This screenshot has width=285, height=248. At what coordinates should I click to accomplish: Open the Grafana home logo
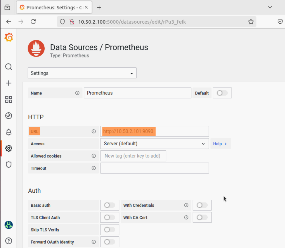point(9,37)
